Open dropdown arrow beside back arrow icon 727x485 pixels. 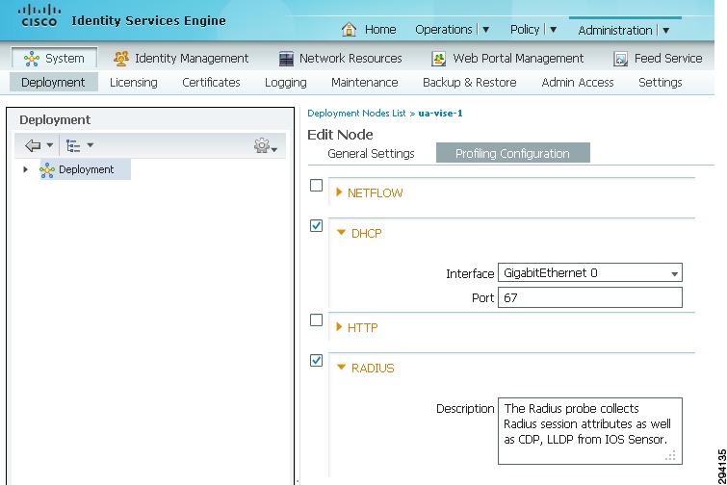[x=50, y=145]
